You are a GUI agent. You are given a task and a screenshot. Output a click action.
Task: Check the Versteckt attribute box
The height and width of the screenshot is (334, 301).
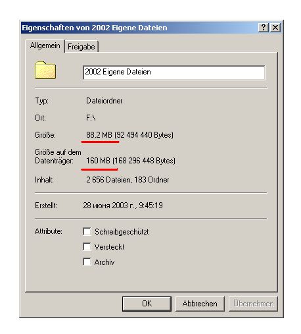[x=87, y=246]
